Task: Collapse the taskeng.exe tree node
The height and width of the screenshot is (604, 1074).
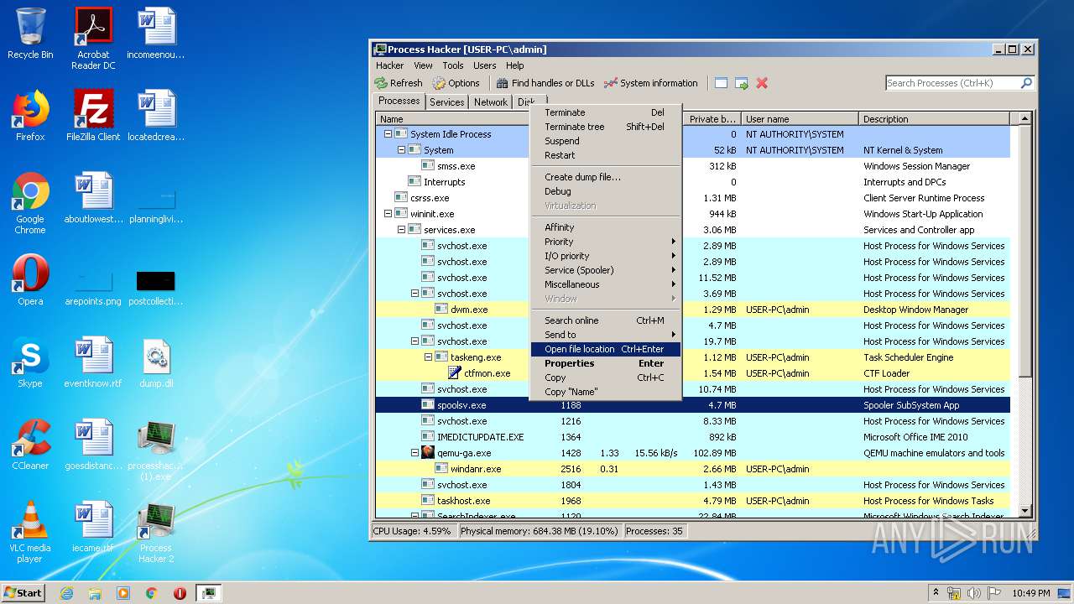Action: [x=428, y=357]
